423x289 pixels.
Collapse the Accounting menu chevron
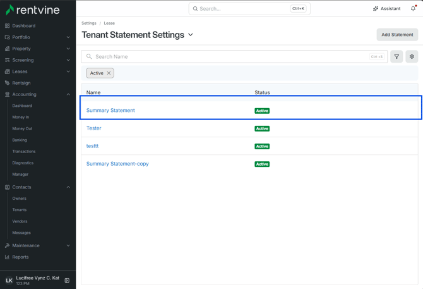pyautogui.click(x=68, y=94)
